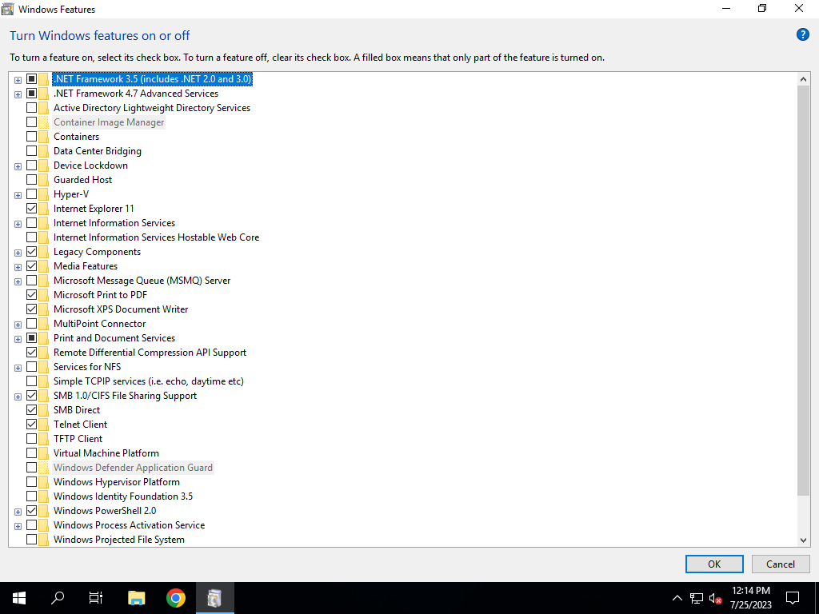Expand Internet Information Services node
The height and width of the screenshot is (614, 819).
pos(18,224)
